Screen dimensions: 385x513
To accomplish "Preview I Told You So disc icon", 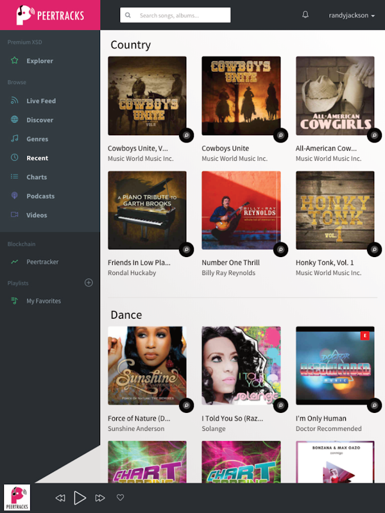I will click(x=280, y=405).
